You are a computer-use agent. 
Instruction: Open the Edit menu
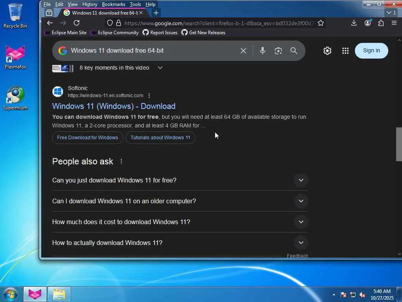coord(59,4)
